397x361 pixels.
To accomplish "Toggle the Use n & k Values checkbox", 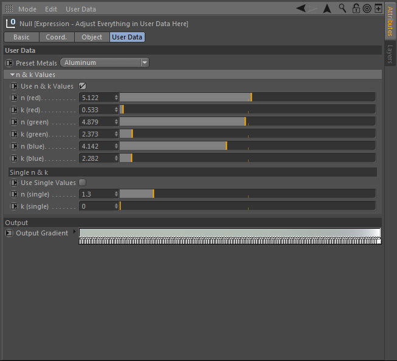I will [82, 86].
